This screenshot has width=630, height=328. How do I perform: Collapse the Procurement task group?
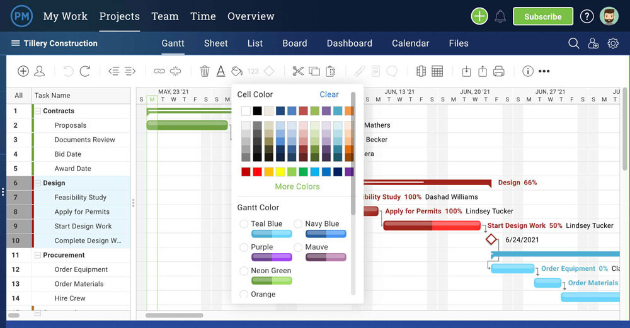(38, 255)
